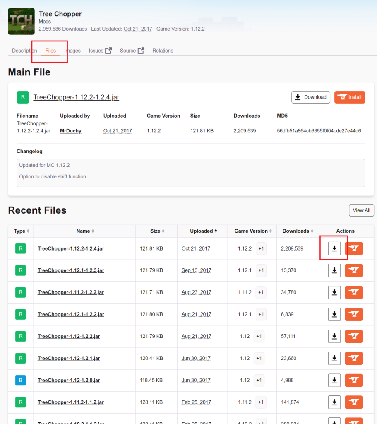Click the blue B beta type badge
The height and width of the screenshot is (424, 377).
click(20, 380)
